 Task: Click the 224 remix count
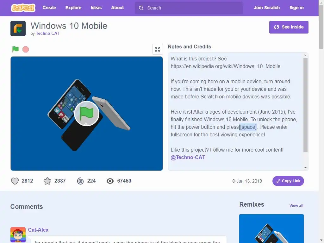click(x=91, y=181)
